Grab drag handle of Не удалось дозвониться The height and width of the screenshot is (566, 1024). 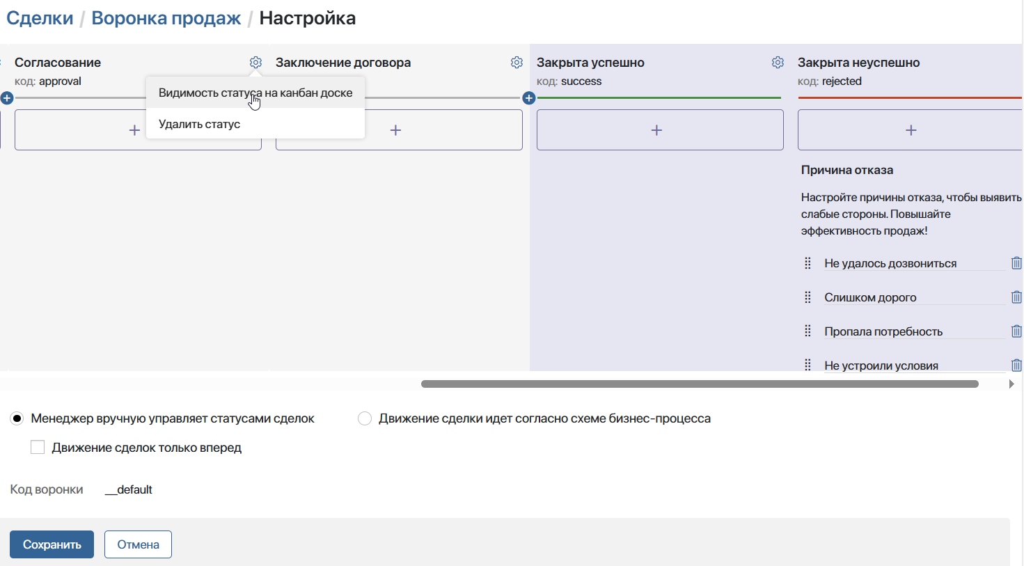808,263
